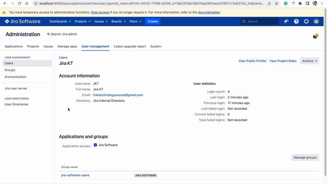Click the search magnifier in Jira header
327x184 pixels.
click(244, 21)
